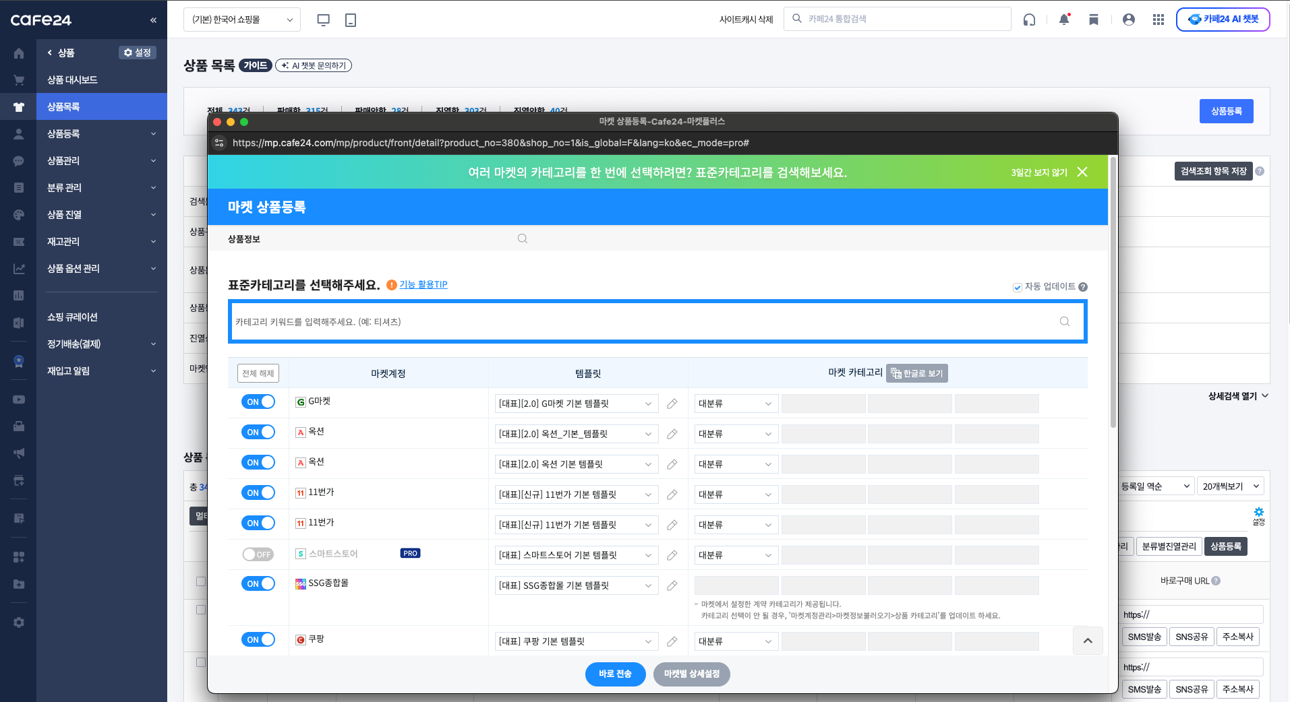
Task: Switch to mobile preview phone icon
Action: tap(351, 20)
